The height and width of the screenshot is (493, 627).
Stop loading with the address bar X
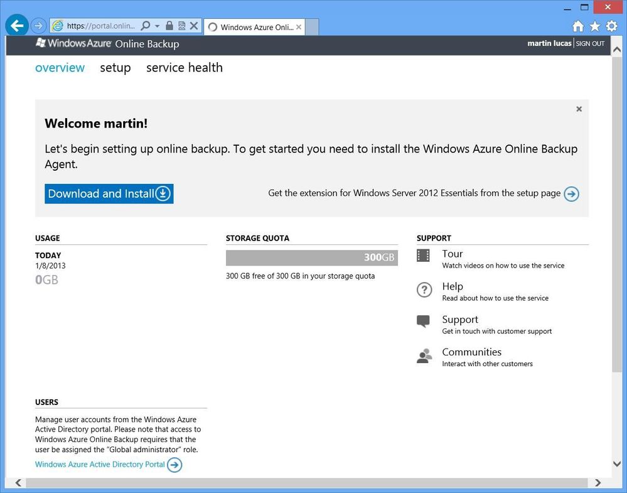(x=194, y=26)
